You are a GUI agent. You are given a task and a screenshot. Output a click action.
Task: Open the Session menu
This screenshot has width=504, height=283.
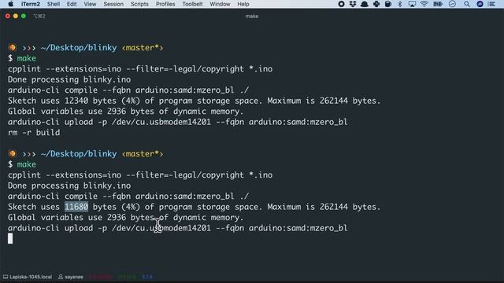[x=113, y=4]
